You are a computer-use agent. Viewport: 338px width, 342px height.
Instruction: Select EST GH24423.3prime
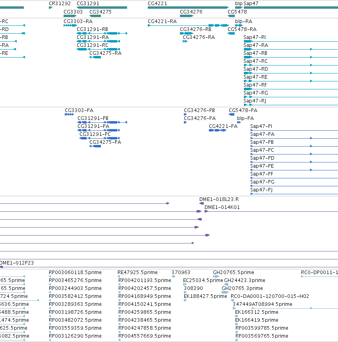(245, 280)
